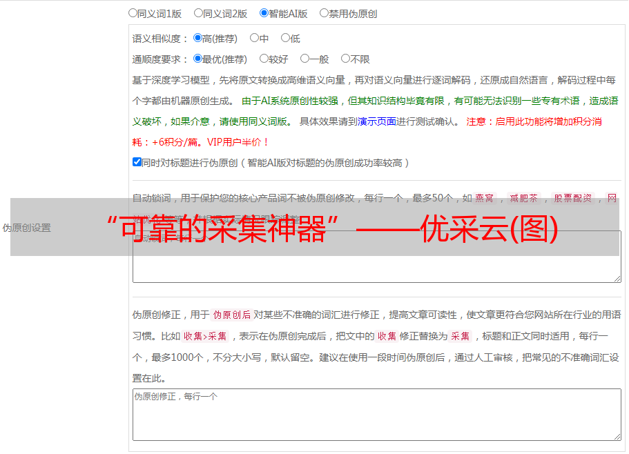Set 通顺度要求 to 一般
Image resolution: width=629 pixels, height=454 pixels.
[x=305, y=59]
